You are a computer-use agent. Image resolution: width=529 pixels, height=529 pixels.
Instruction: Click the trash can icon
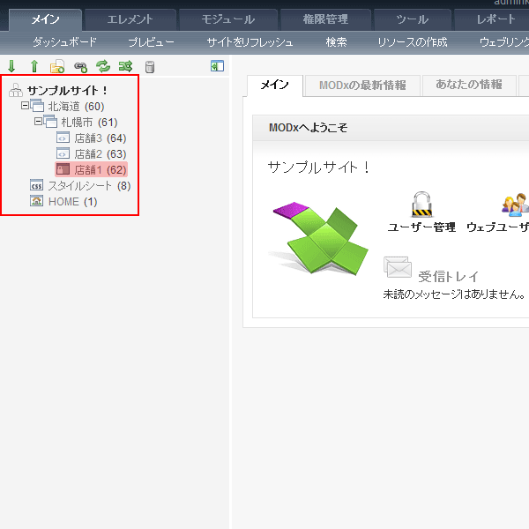[x=149, y=66]
